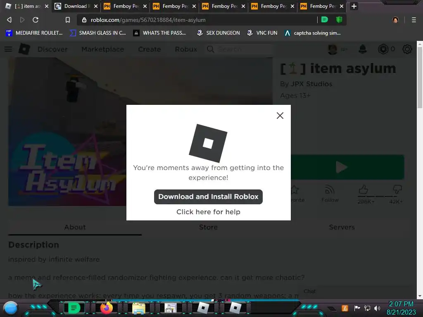Click the browser forward arrow
423x317 pixels.
pos(22,20)
